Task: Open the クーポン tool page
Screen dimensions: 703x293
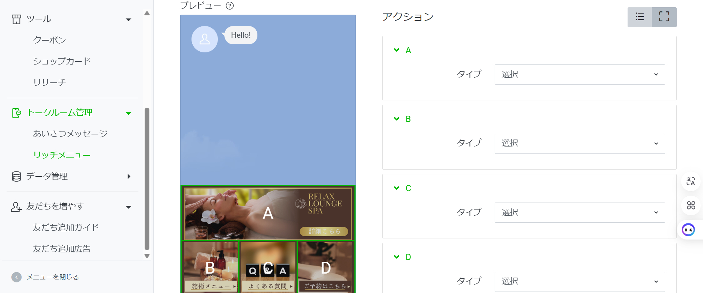Action: pyautogui.click(x=49, y=40)
